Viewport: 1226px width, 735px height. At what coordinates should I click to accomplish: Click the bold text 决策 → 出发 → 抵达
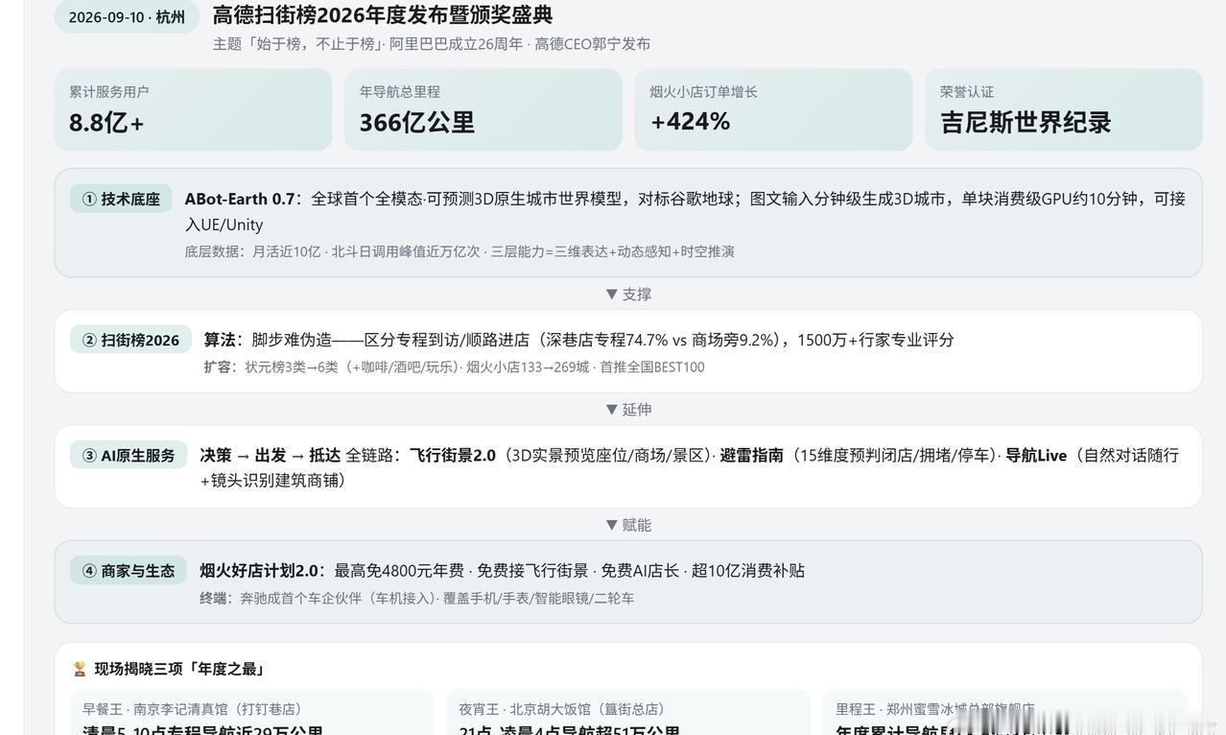[271, 455]
